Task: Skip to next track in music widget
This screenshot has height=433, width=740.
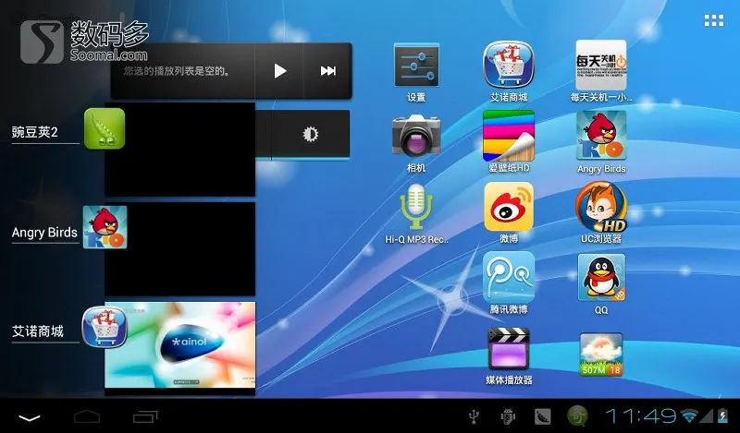Action: tap(328, 71)
